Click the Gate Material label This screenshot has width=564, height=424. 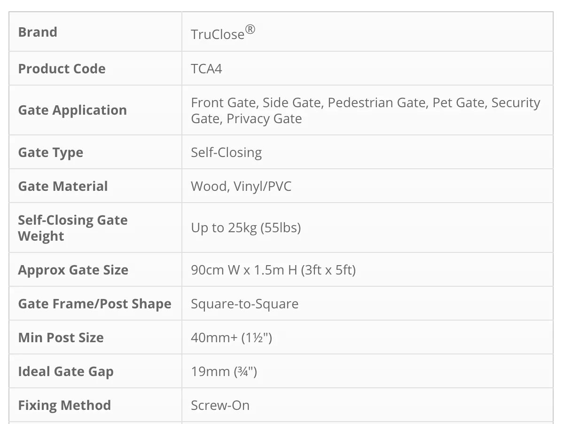[63, 186]
